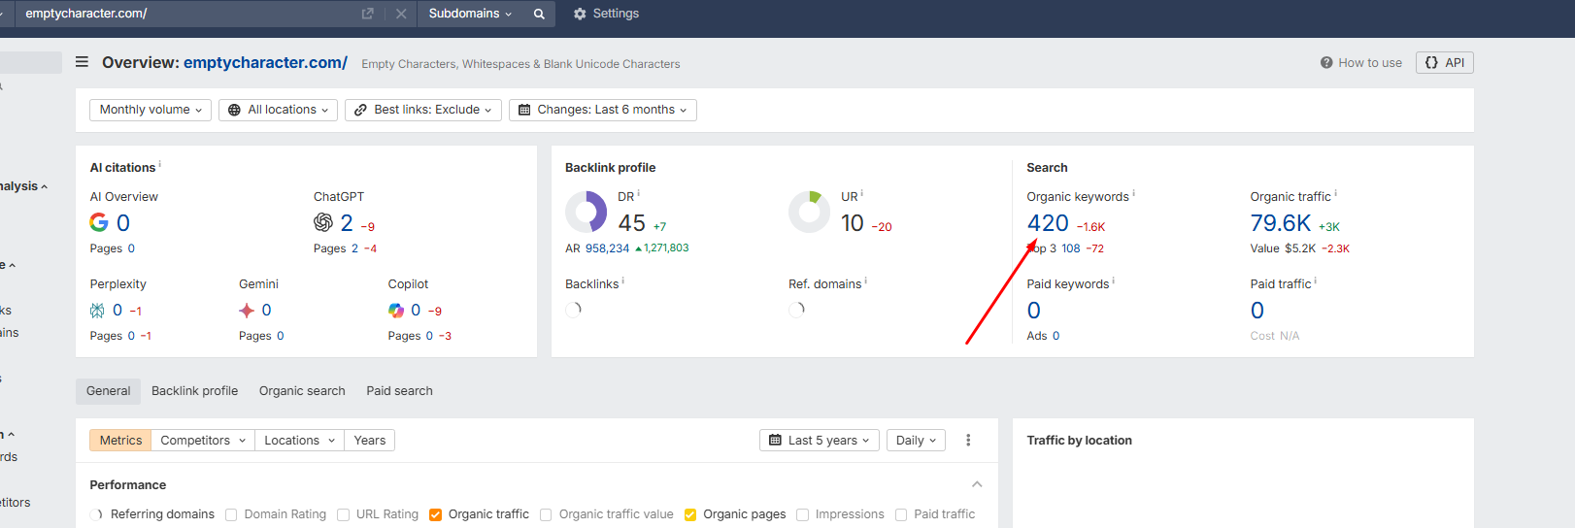
Task: Open the AI Overview 0 count
Action: (x=123, y=223)
